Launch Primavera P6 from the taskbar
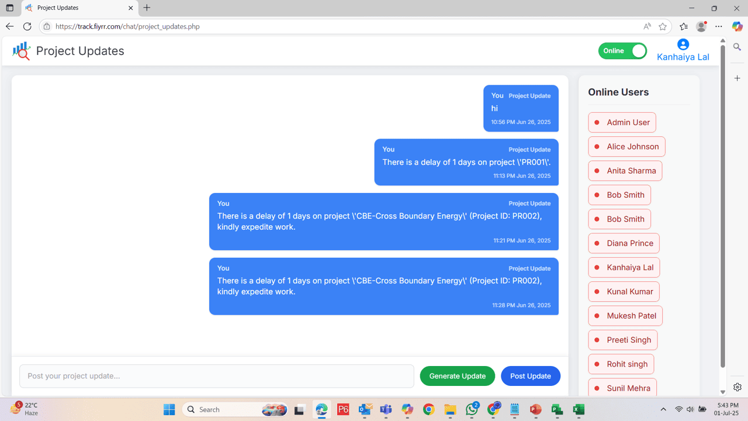 point(343,409)
